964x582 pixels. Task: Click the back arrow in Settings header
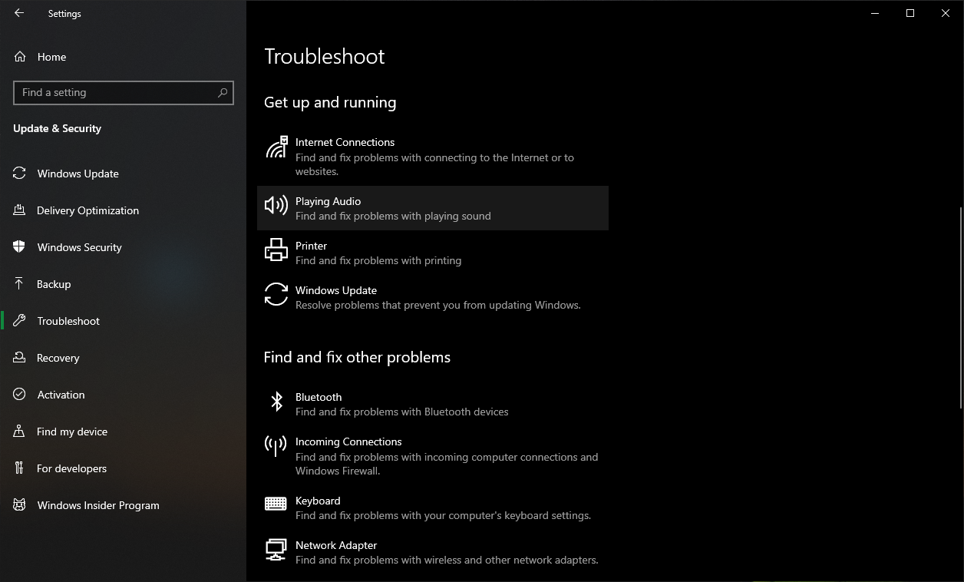click(x=19, y=13)
